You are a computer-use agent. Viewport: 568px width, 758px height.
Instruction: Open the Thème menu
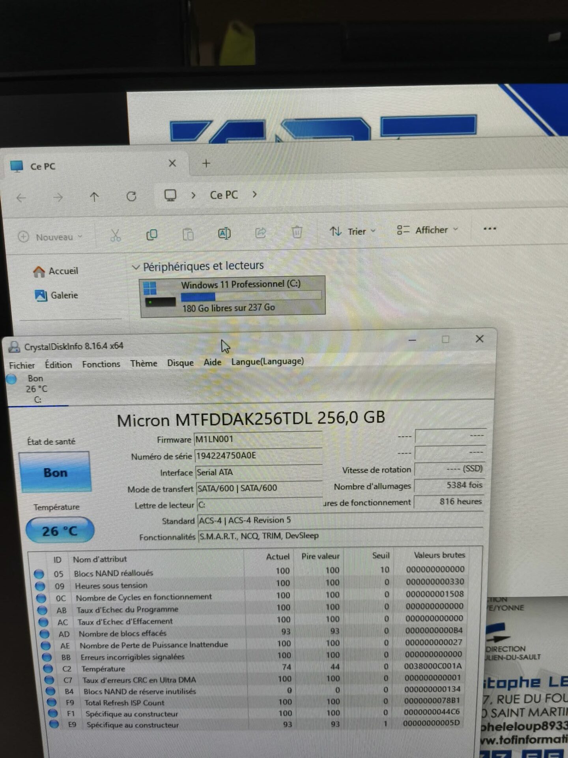coord(144,363)
